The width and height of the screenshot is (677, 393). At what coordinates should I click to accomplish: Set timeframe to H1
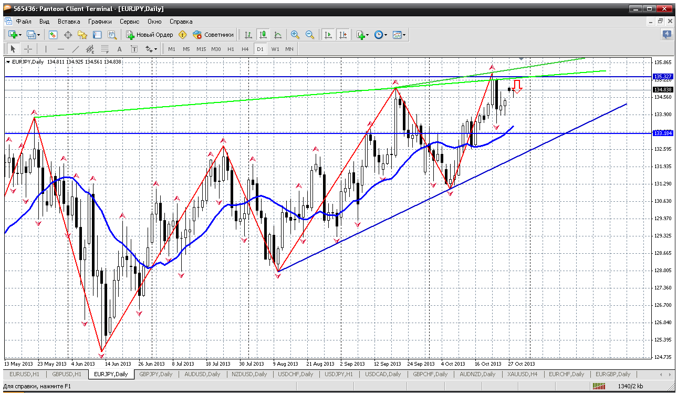pos(231,49)
